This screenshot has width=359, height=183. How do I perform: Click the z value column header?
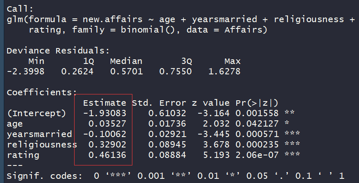211,103
